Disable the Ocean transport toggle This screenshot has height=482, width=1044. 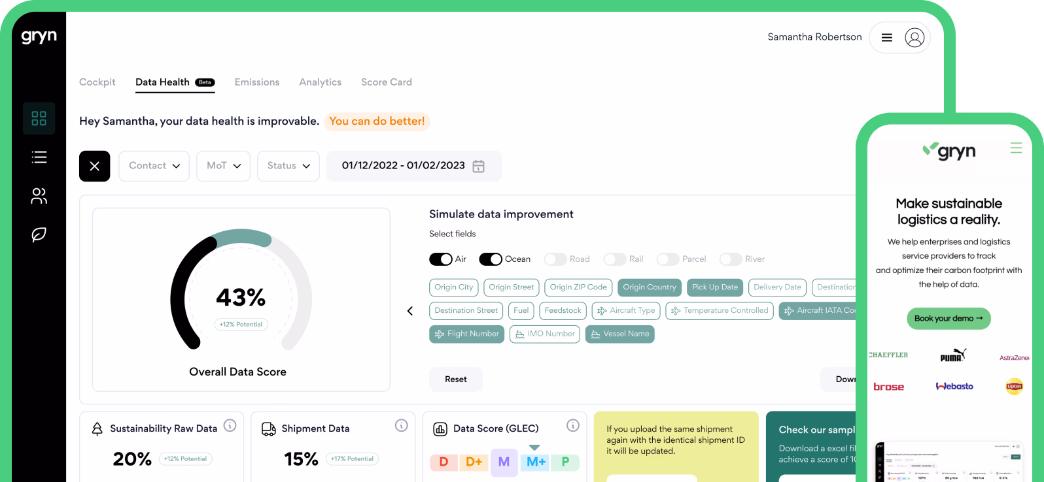(x=491, y=259)
